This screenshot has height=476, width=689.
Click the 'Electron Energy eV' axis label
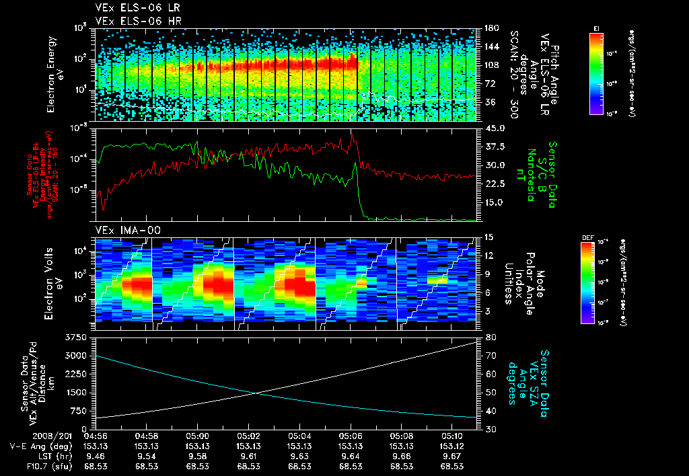click(x=56, y=74)
